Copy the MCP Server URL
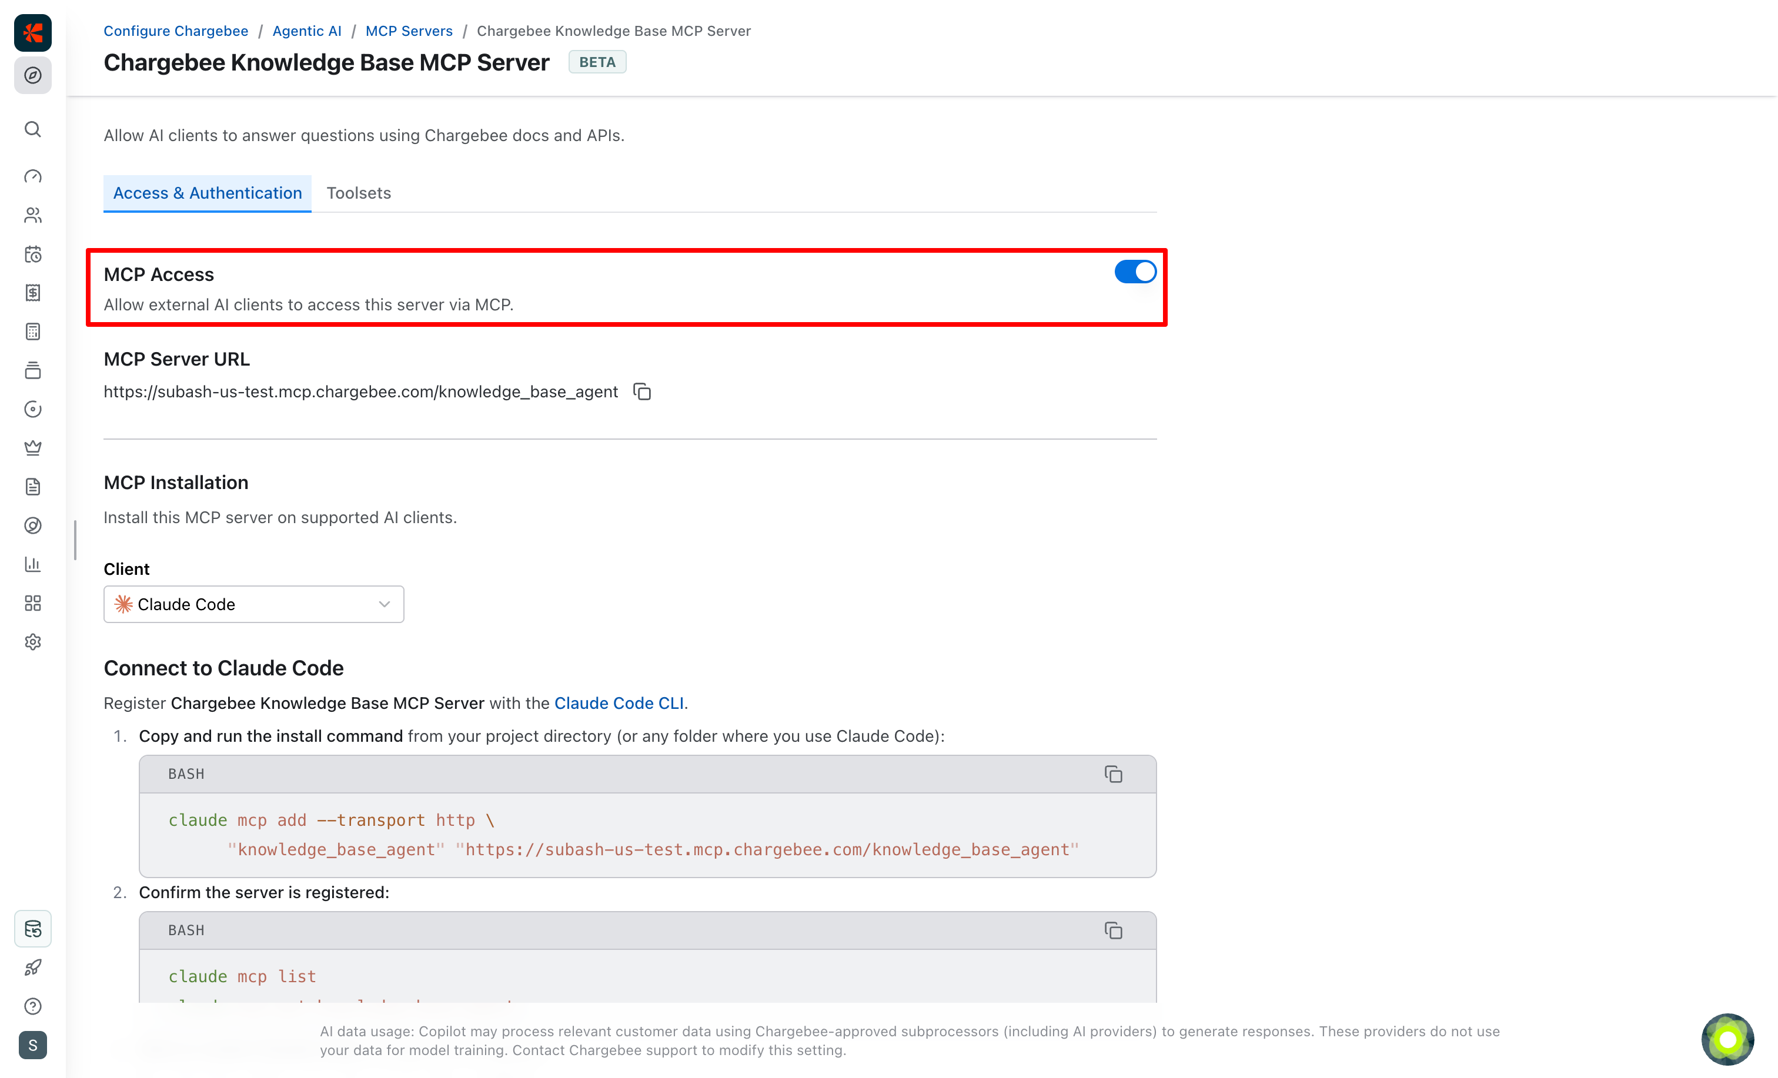 tap(642, 392)
